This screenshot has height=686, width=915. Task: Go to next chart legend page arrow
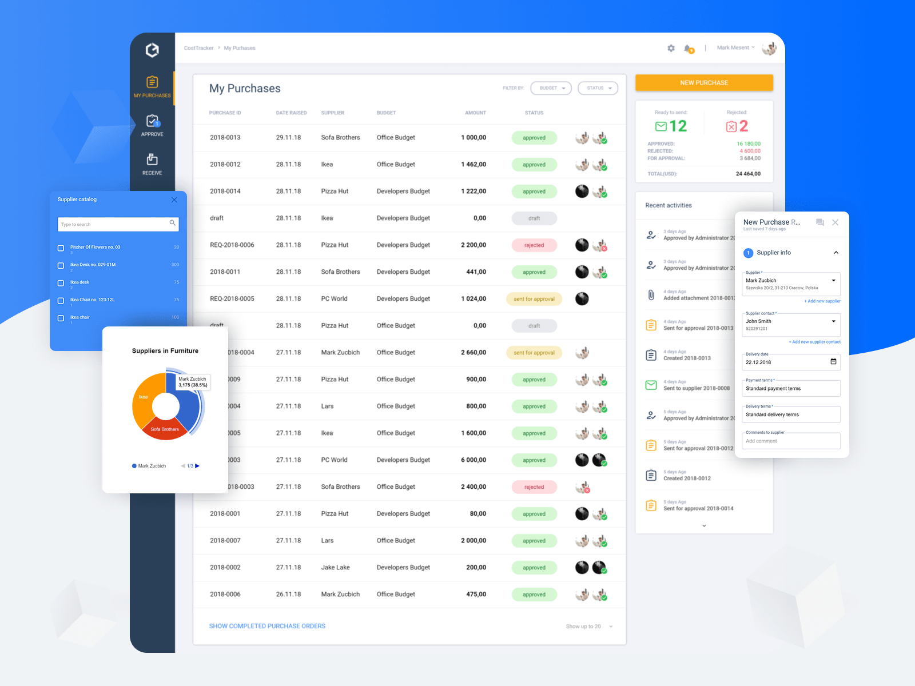pos(197,466)
